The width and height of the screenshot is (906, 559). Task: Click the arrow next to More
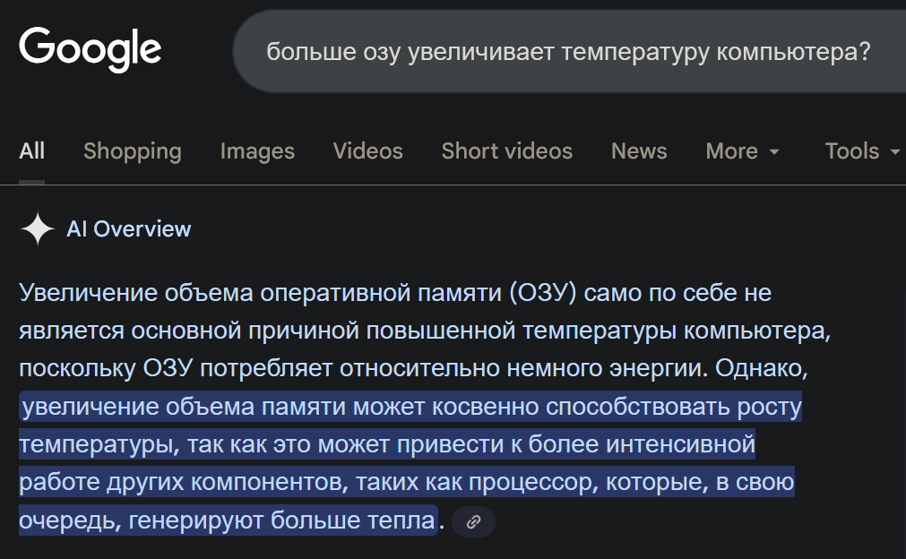[773, 152]
